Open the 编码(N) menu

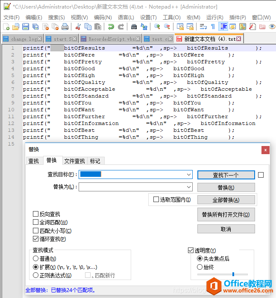(x=103, y=18)
